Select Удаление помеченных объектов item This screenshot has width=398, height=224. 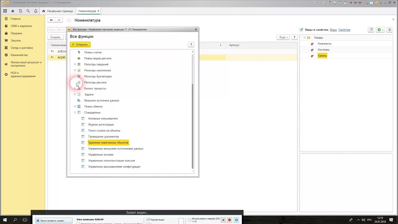click(108, 142)
